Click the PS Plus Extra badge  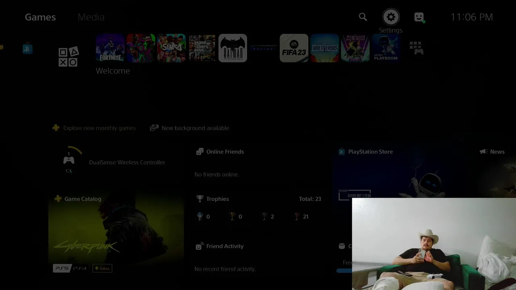click(102, 268)
